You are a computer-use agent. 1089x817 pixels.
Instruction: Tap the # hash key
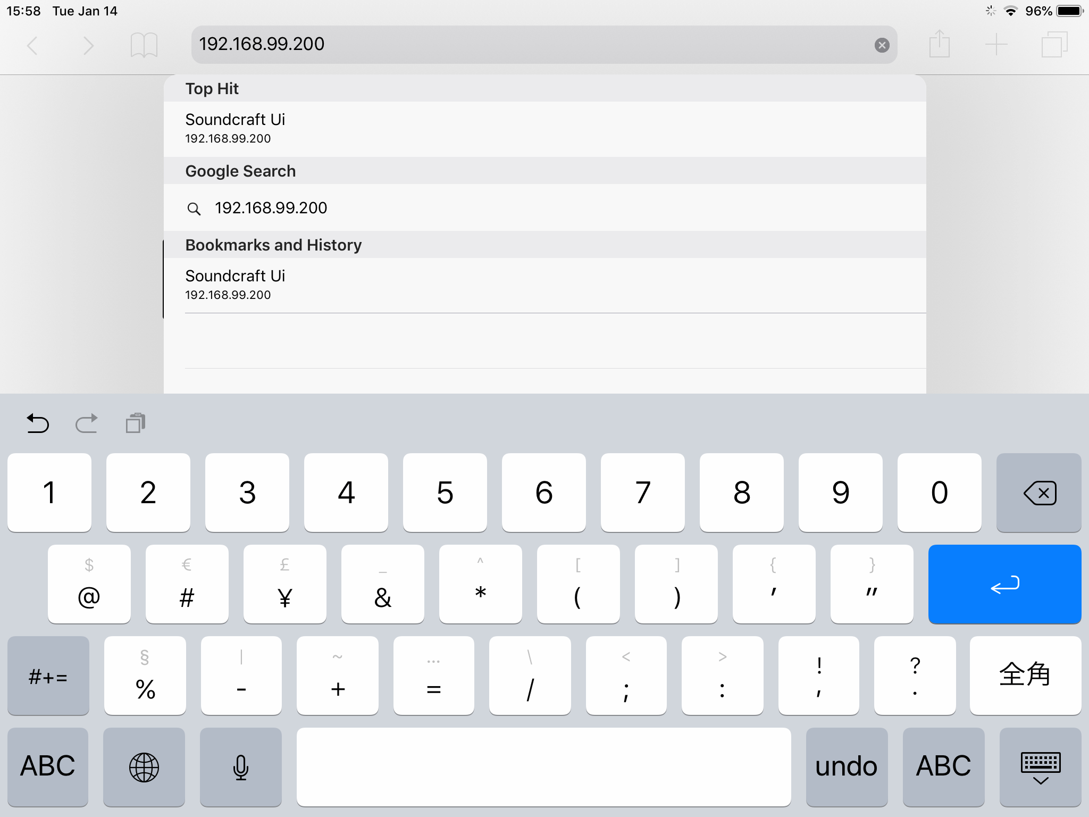point(187,584)
